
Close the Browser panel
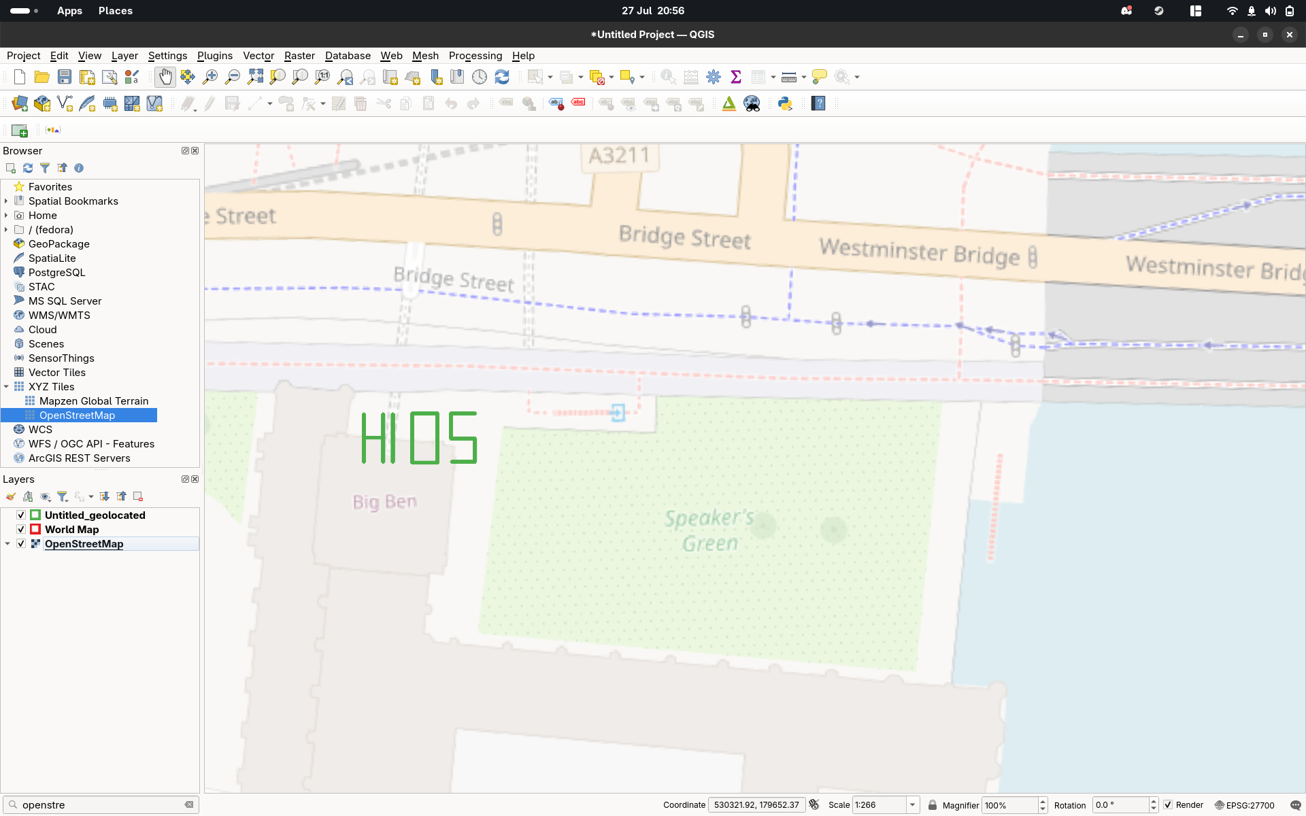click(x=195, y=151)
